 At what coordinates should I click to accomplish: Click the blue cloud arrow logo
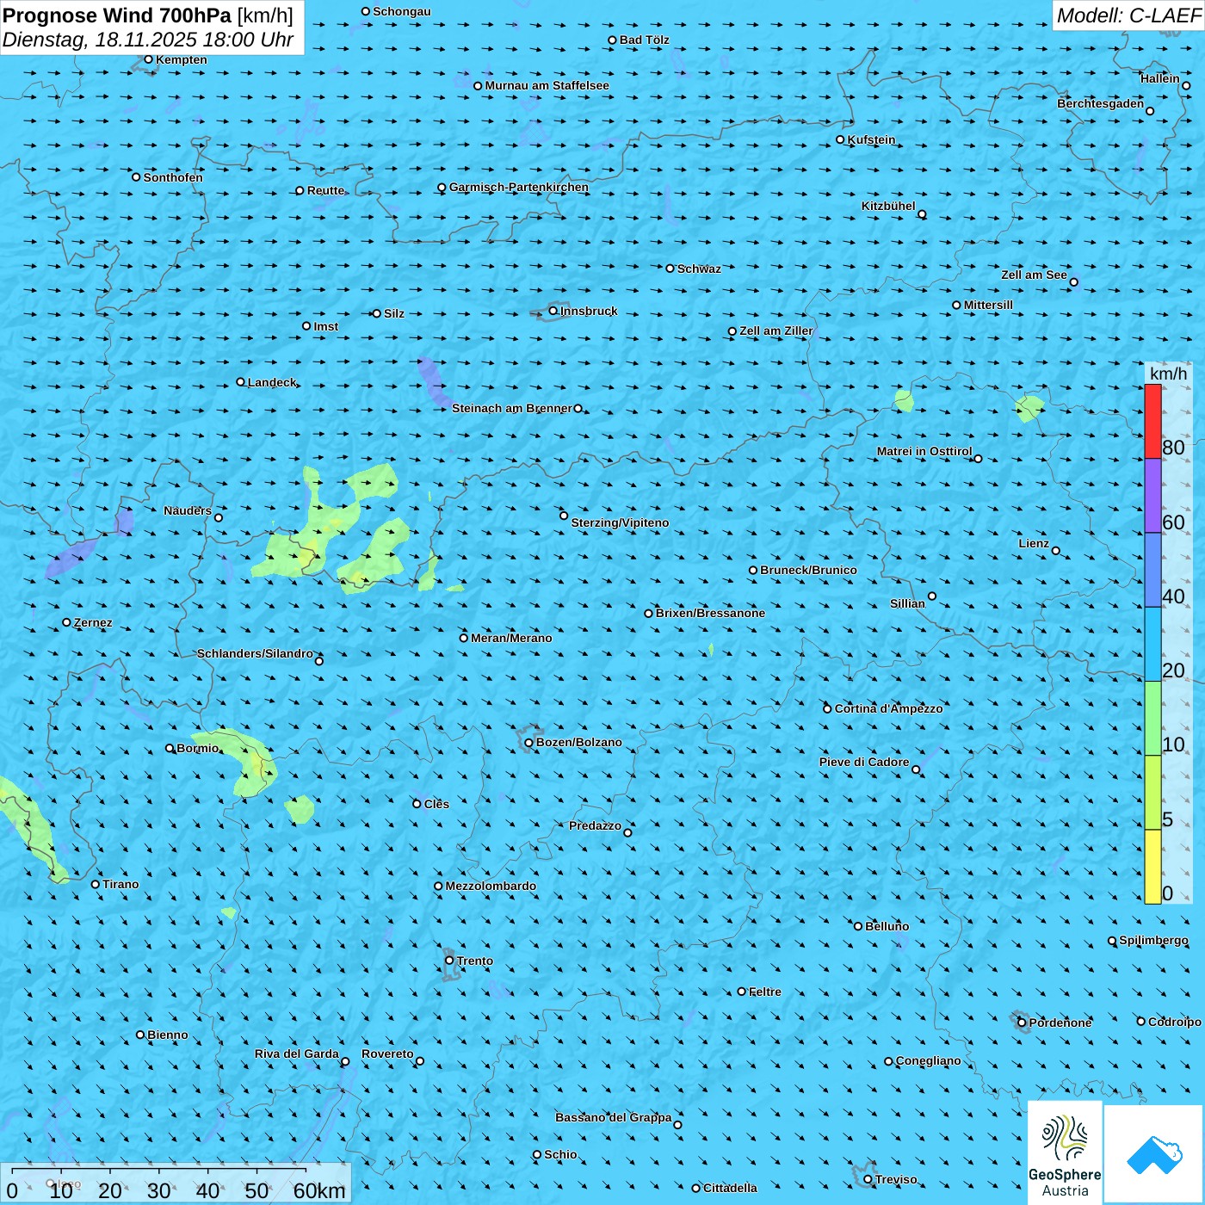(x=1154, y=1154)
